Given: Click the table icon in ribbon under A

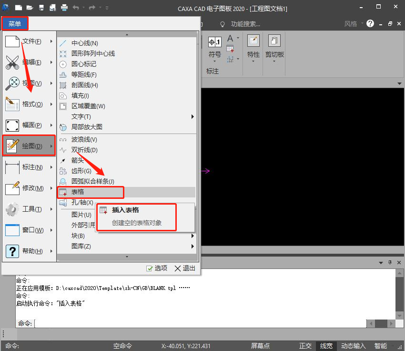Looking at the screenshot, I should point(230,49).
